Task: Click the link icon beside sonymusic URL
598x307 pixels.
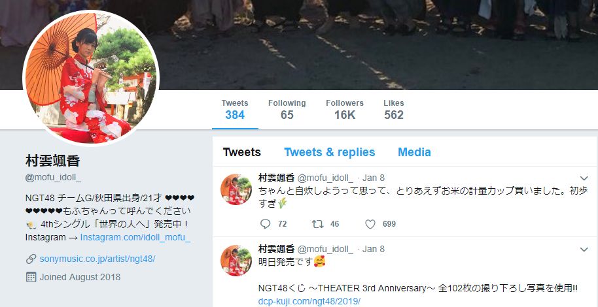Action: (31, 259)
